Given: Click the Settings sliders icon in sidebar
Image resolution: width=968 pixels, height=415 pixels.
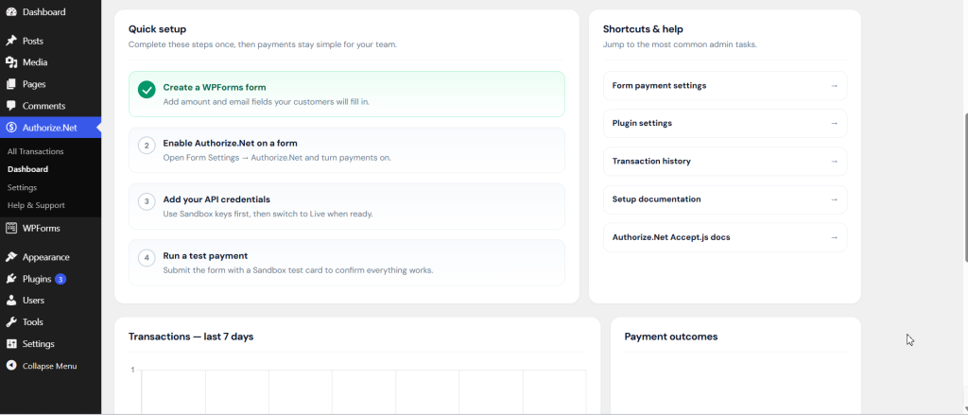Looking at the screenshot, I should 11,343.
